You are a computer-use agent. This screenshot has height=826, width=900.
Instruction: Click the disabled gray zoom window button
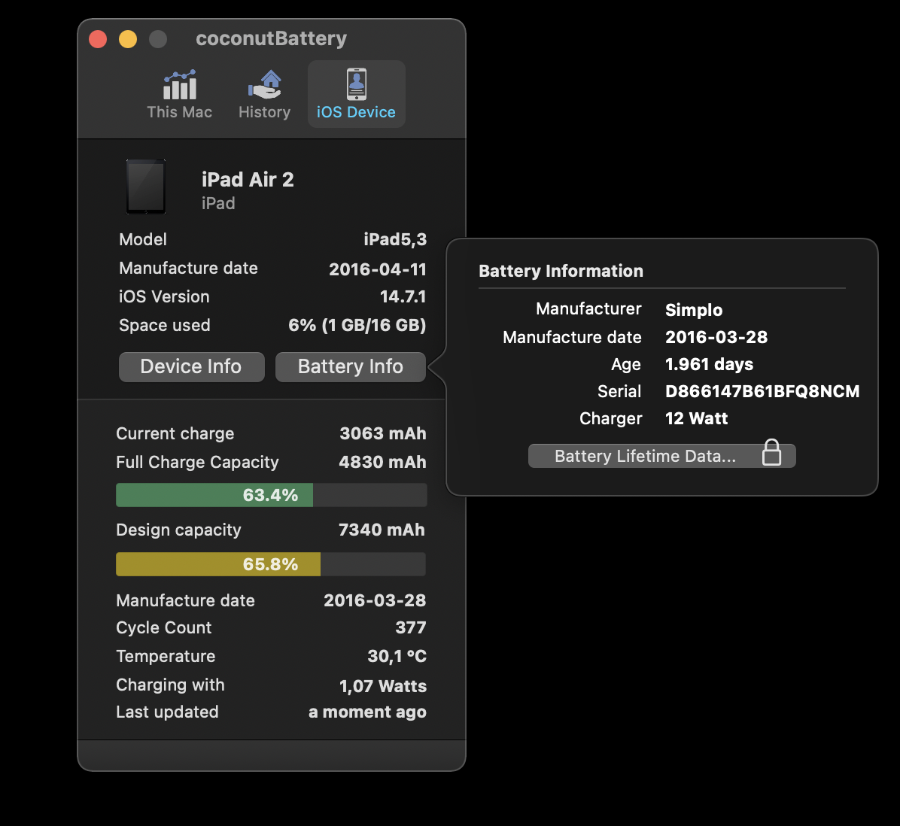[158, 39]
